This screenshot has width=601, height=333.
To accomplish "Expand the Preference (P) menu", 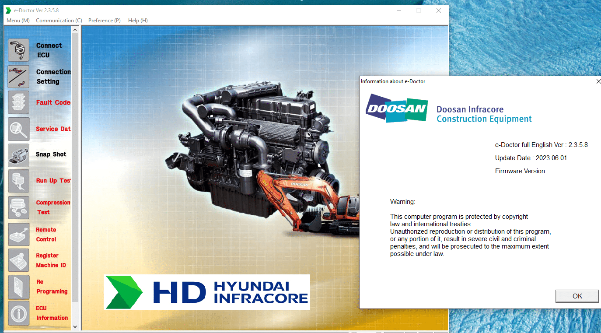I will point(104,21).
